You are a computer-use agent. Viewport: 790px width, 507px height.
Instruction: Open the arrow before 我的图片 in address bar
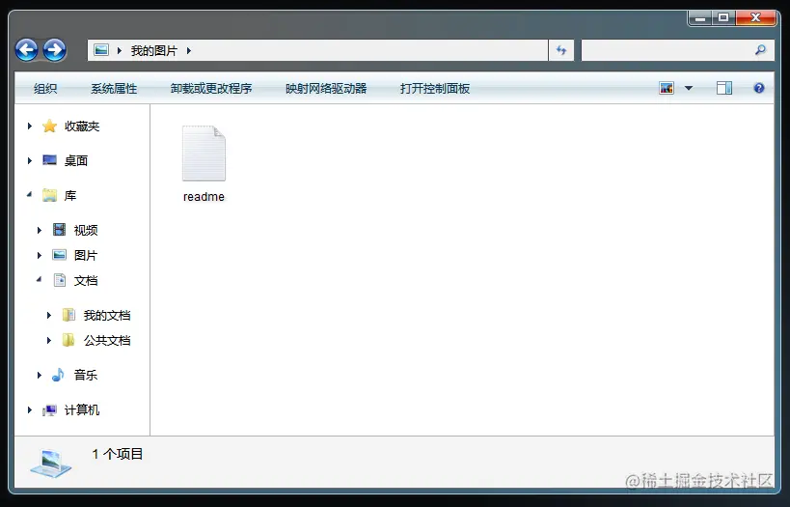point(120,50)
